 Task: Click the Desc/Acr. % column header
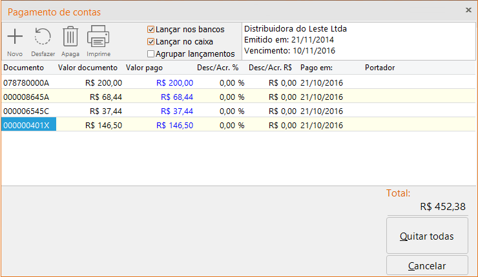[x=218, y=68]
